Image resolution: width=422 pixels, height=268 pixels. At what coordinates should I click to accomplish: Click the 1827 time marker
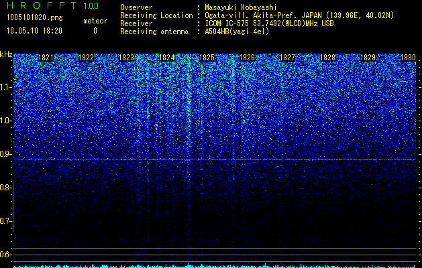287,58
